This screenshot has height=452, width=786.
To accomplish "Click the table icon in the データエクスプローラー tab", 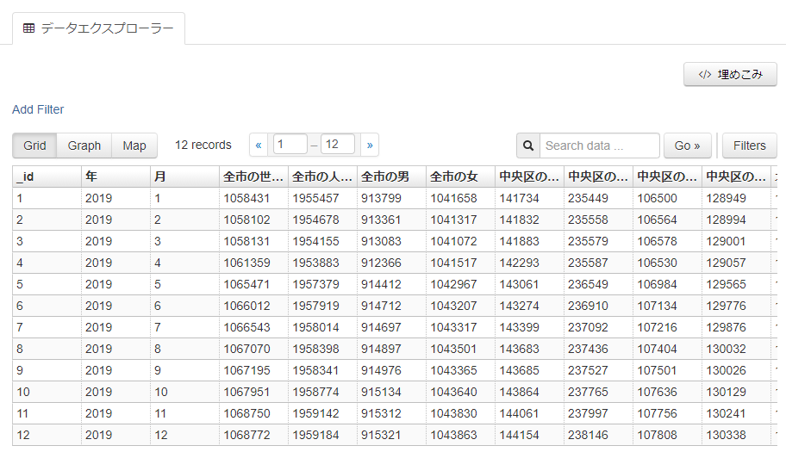I will click(x=29, y=28).
